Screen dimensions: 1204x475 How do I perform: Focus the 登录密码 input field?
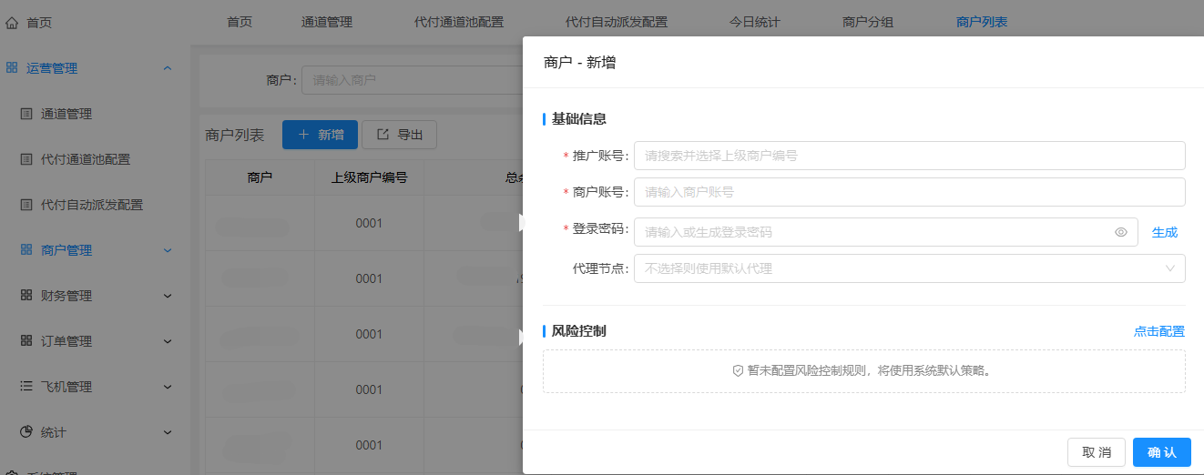tap(888, 232)
